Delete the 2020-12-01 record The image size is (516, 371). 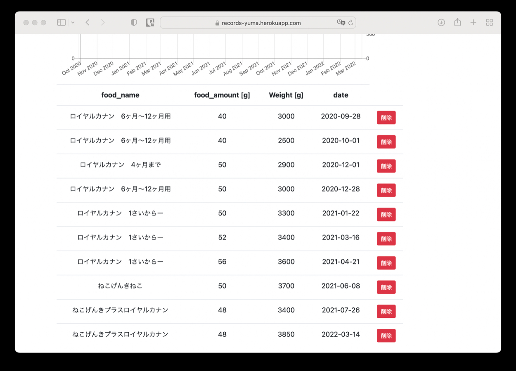(386, 166)
